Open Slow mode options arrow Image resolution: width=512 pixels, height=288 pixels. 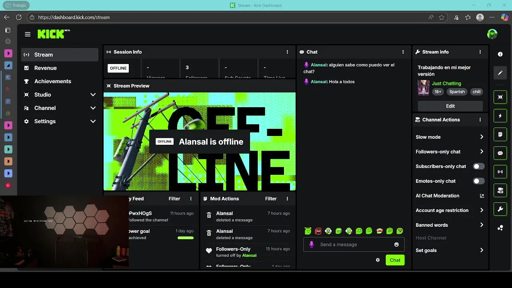482,137
